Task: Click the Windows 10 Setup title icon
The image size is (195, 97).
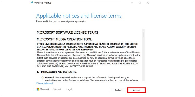Action: point(32,3)
